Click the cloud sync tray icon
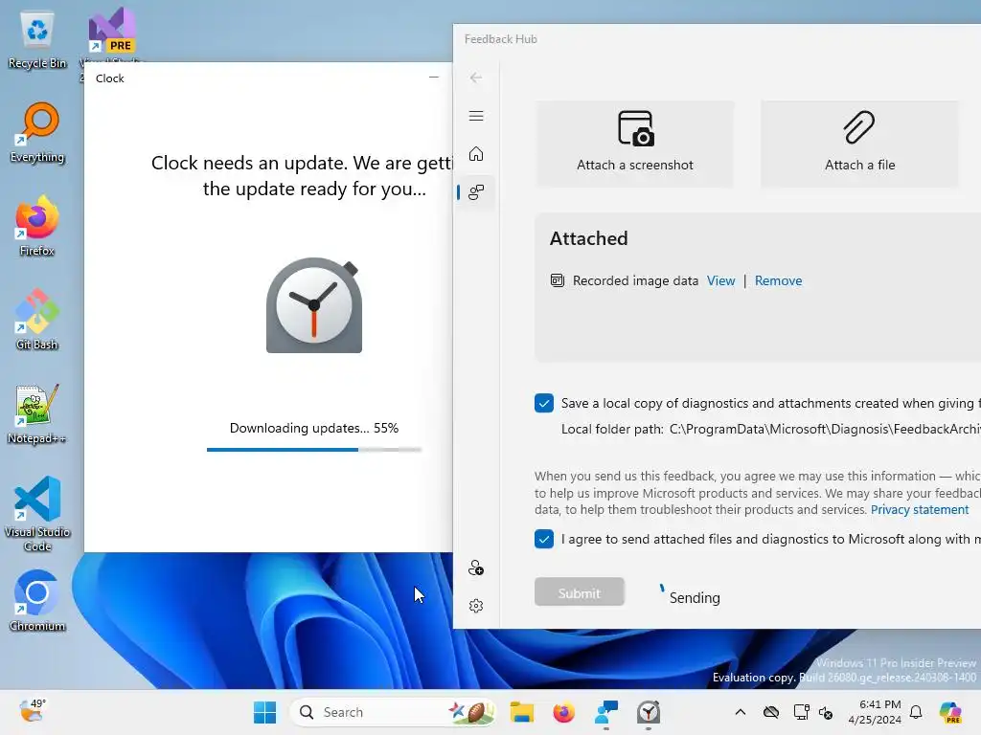This screenshot has height=735, width=981. pyautogui.click(x=771, y=712)
